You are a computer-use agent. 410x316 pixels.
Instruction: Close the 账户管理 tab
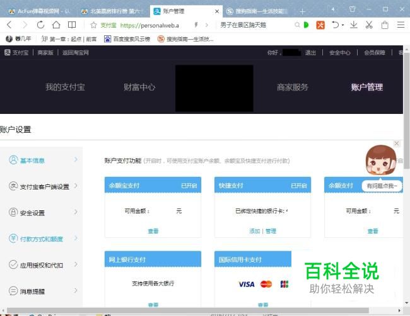click(x=217, y=11)
